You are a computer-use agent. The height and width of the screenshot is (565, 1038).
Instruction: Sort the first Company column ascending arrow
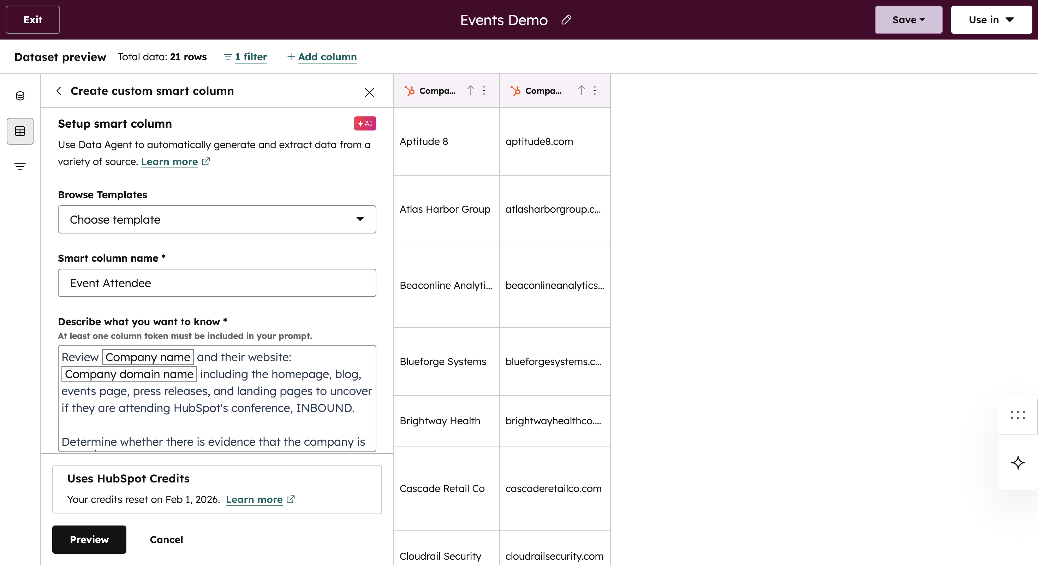click(470, 91)
